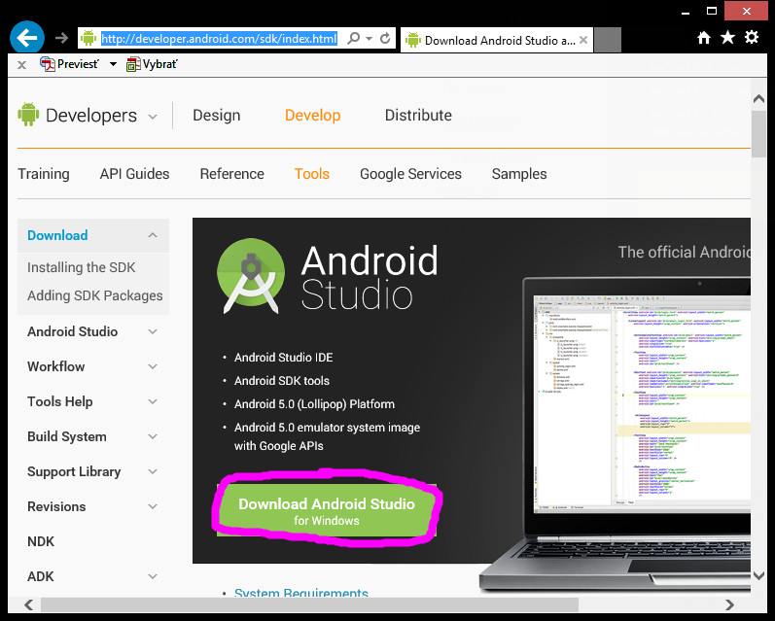Viewport: 775px width, 621px height.
Task: Open the Develop section
Action: pos(313,115)
